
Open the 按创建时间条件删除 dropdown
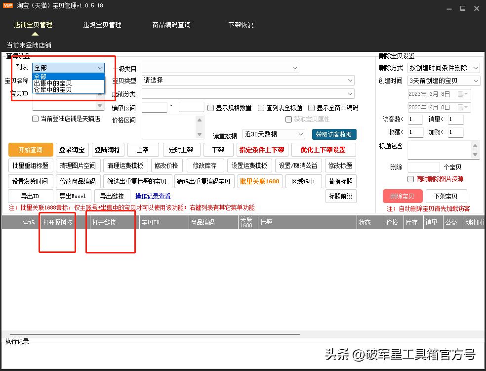(x=443, y=68)
